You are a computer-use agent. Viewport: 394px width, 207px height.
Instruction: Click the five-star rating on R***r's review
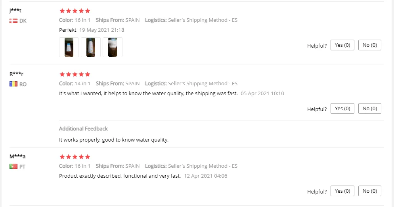75,74
